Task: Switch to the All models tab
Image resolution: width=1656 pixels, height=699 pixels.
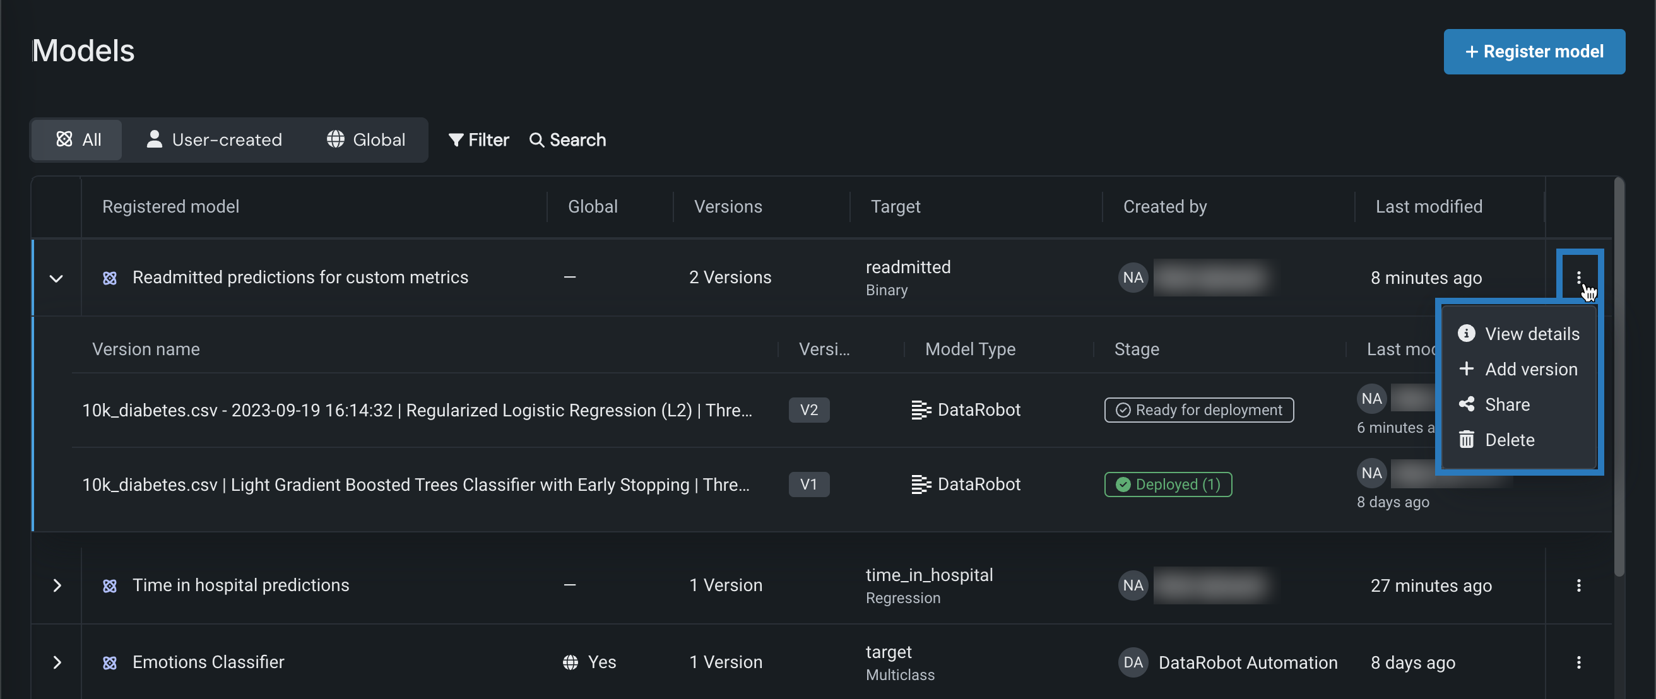Action: pyautogui.click(x=78, y=140)
